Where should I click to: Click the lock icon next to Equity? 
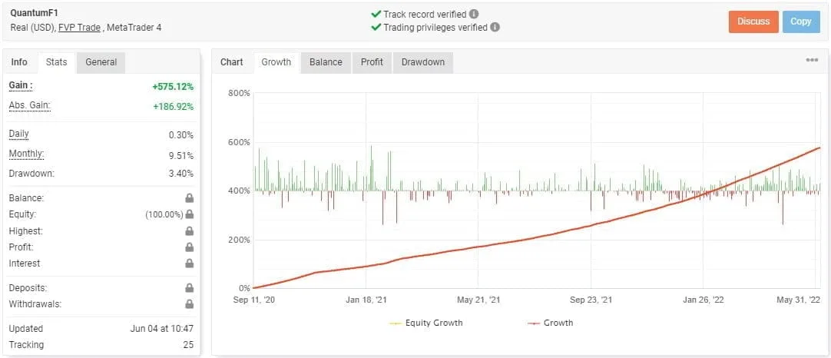[x=189, y=214]
